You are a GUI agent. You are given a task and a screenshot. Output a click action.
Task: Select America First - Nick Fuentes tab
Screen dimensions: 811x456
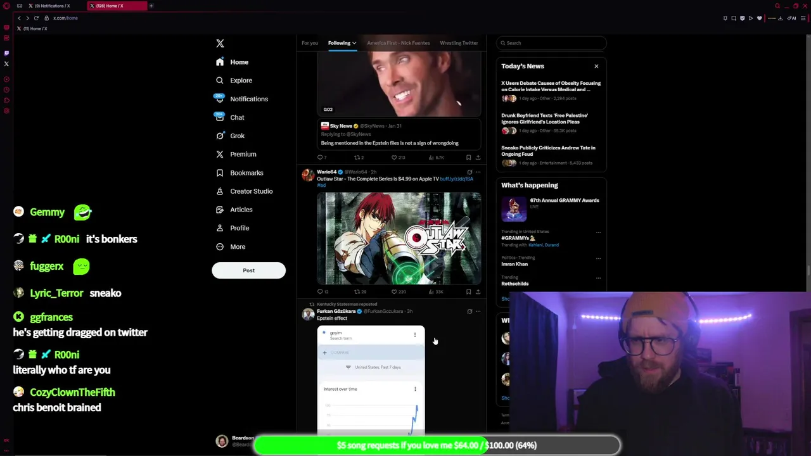pos(399,43)
